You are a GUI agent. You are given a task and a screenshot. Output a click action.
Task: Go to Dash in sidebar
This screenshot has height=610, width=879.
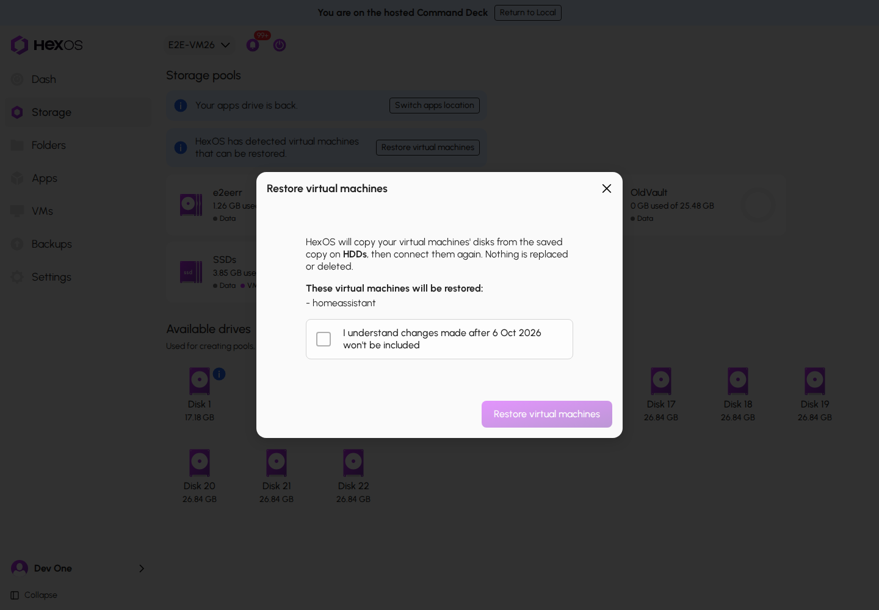[x=78, y=79]
